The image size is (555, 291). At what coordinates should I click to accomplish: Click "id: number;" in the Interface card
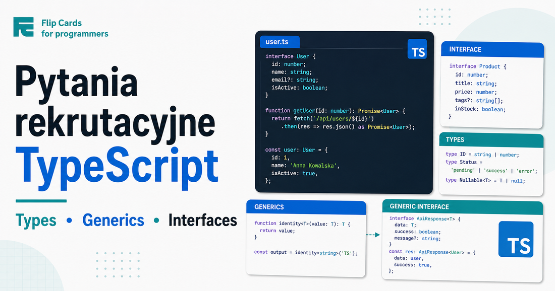[471, 75]
